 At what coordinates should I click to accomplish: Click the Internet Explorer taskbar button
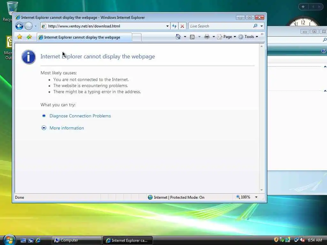point(128,240)
